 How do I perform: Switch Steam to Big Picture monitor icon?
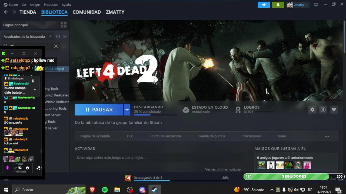[x=315, y=5]
